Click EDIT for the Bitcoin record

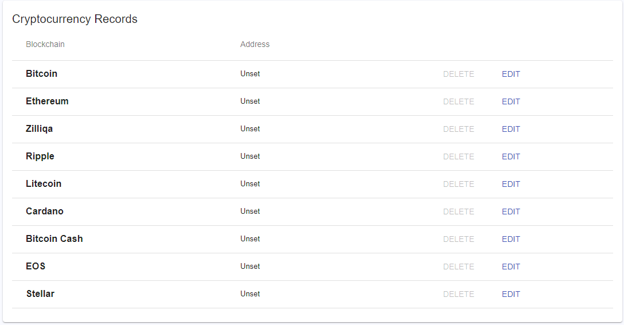[x=510, y=74]
